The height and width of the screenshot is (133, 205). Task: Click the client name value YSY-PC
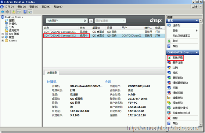[x=133, y=103]
